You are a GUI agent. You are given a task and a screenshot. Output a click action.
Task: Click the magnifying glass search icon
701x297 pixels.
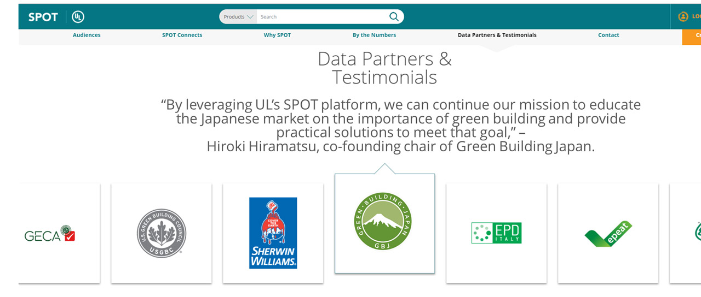[394, 17]
